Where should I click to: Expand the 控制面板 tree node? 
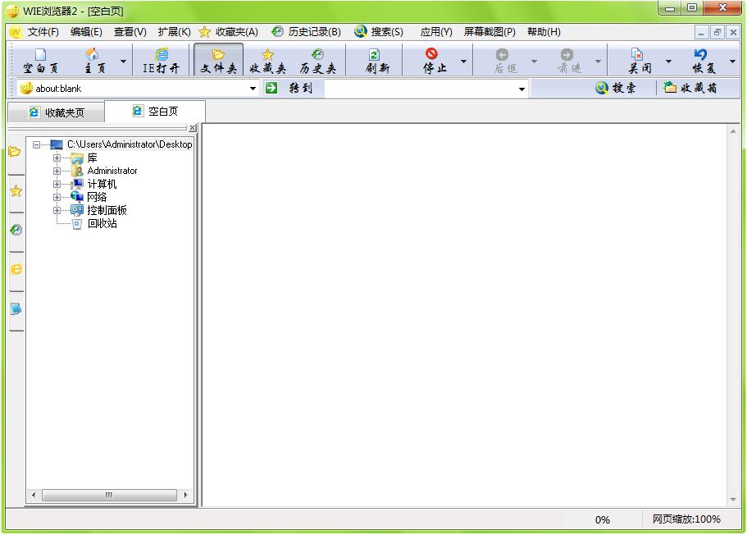point(57,210)
